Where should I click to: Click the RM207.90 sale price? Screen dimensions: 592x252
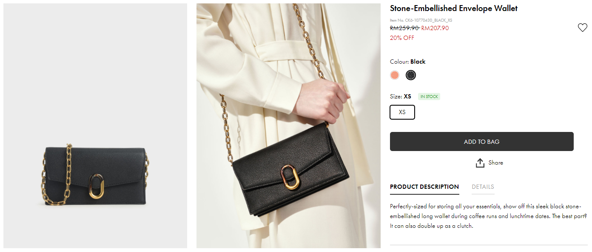(x=435, y=28)
